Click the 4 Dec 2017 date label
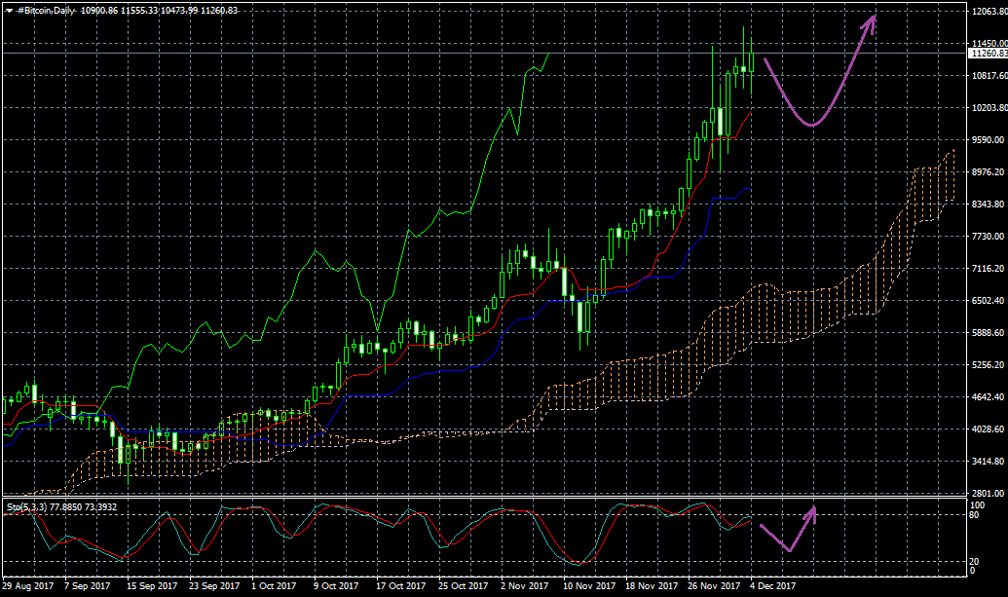Image resolution: width=1008 pixels, height=597 pixels. (x=774, y=587)
